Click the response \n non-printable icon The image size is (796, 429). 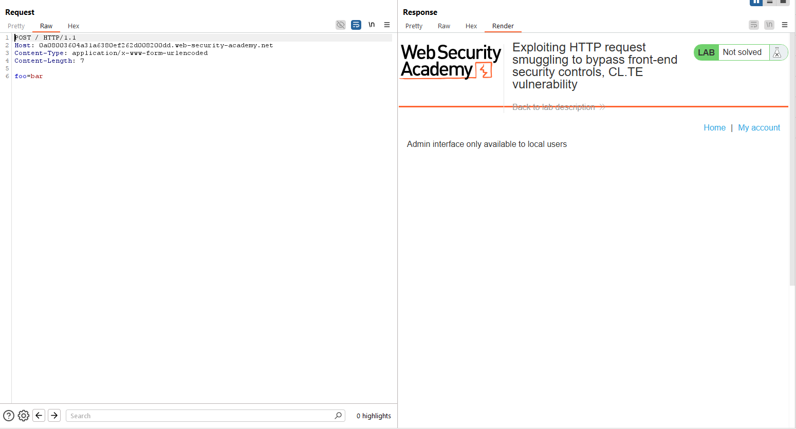[769, 25]
